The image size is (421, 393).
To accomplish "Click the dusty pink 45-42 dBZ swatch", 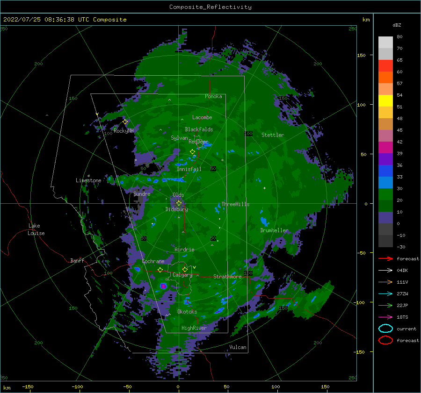I will [385, 136].
